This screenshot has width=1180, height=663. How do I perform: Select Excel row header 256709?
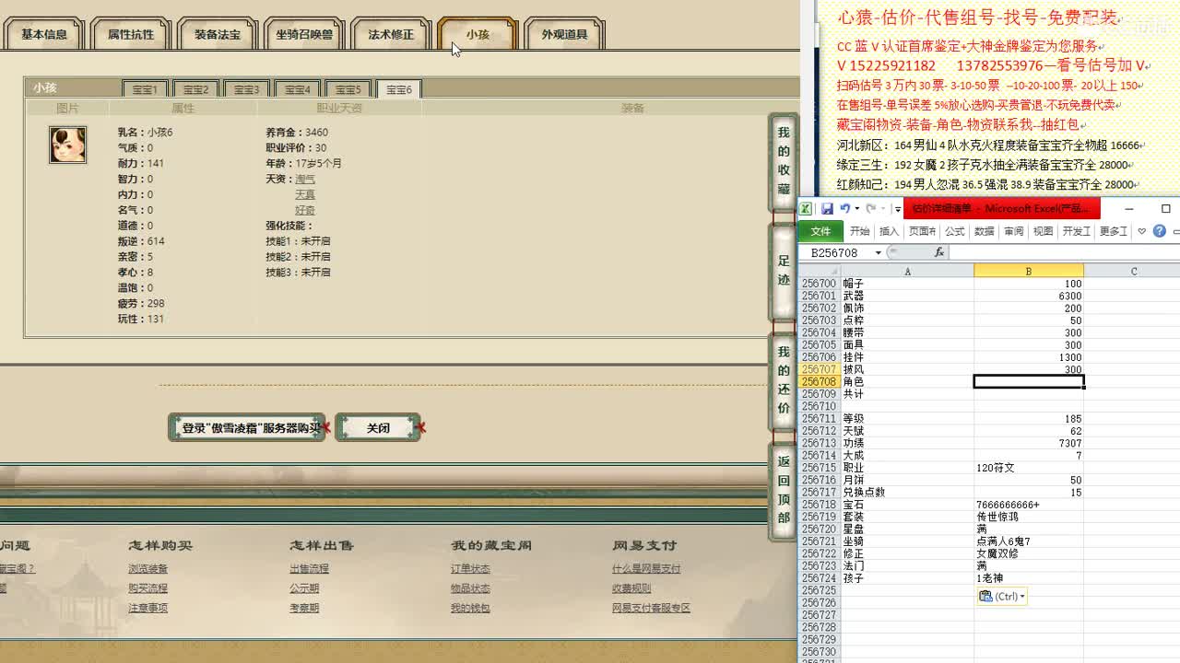click(x=819, y=394)
